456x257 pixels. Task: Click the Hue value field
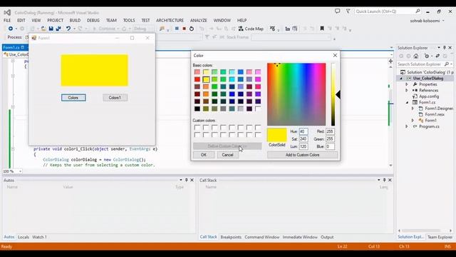point(304,131)
